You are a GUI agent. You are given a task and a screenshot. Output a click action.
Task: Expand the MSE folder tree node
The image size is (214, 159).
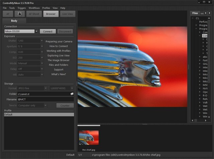coord(200,85)
